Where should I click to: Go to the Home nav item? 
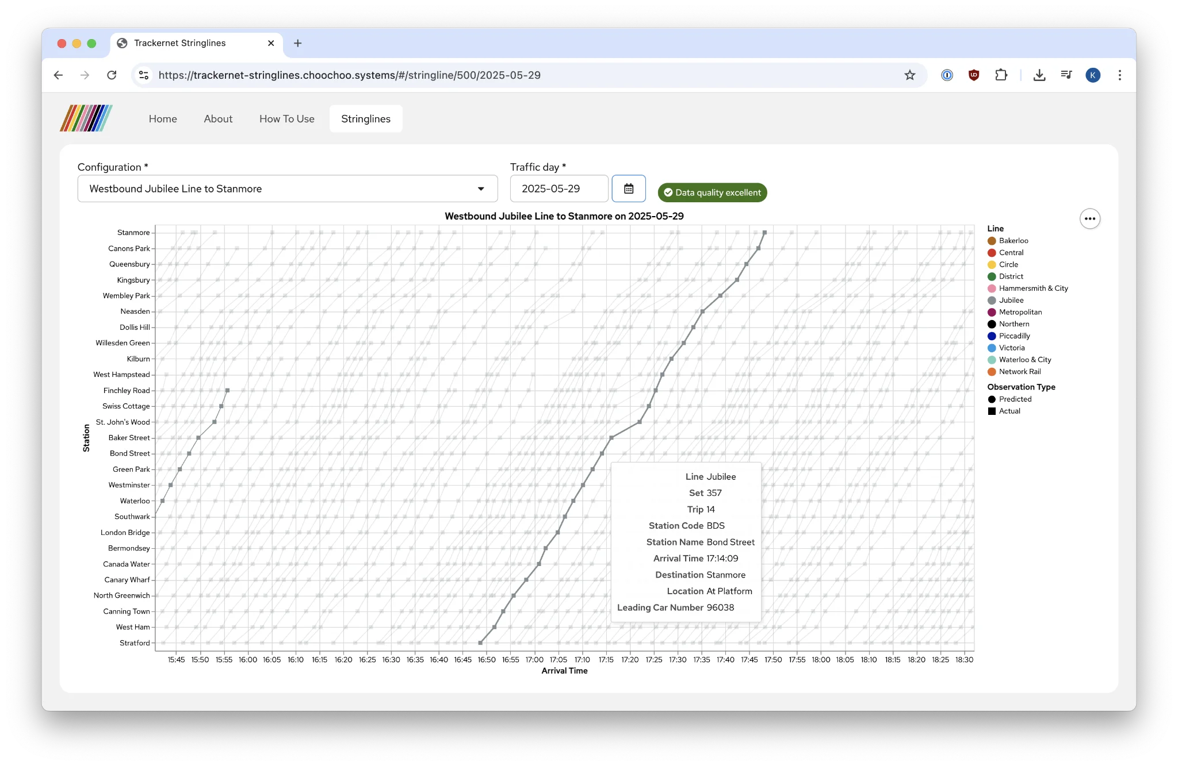pos(163,119)
